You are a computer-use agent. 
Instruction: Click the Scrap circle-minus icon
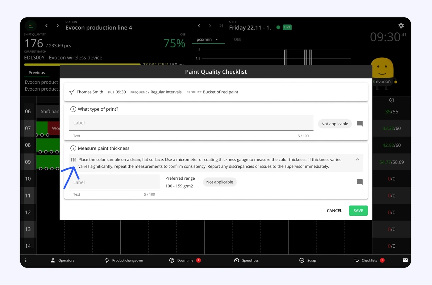pos(301,260)
